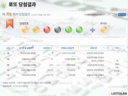
Task: Click winner count 1,503,174
Action: click(x=49, y=75)
